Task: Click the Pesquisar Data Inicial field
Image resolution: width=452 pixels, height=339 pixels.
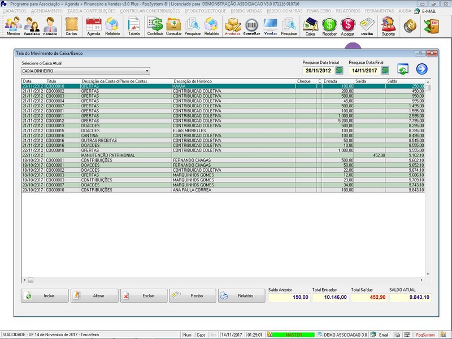Action: [318, 71]
